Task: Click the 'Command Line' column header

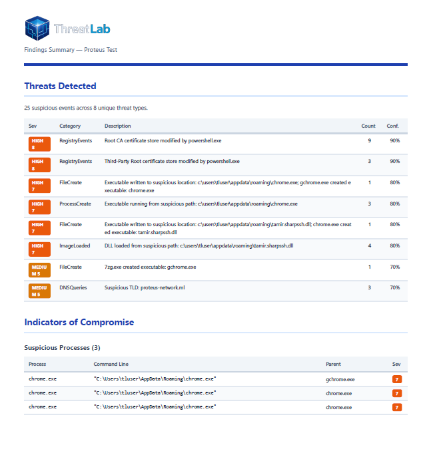Action: [x=111, y=365]
